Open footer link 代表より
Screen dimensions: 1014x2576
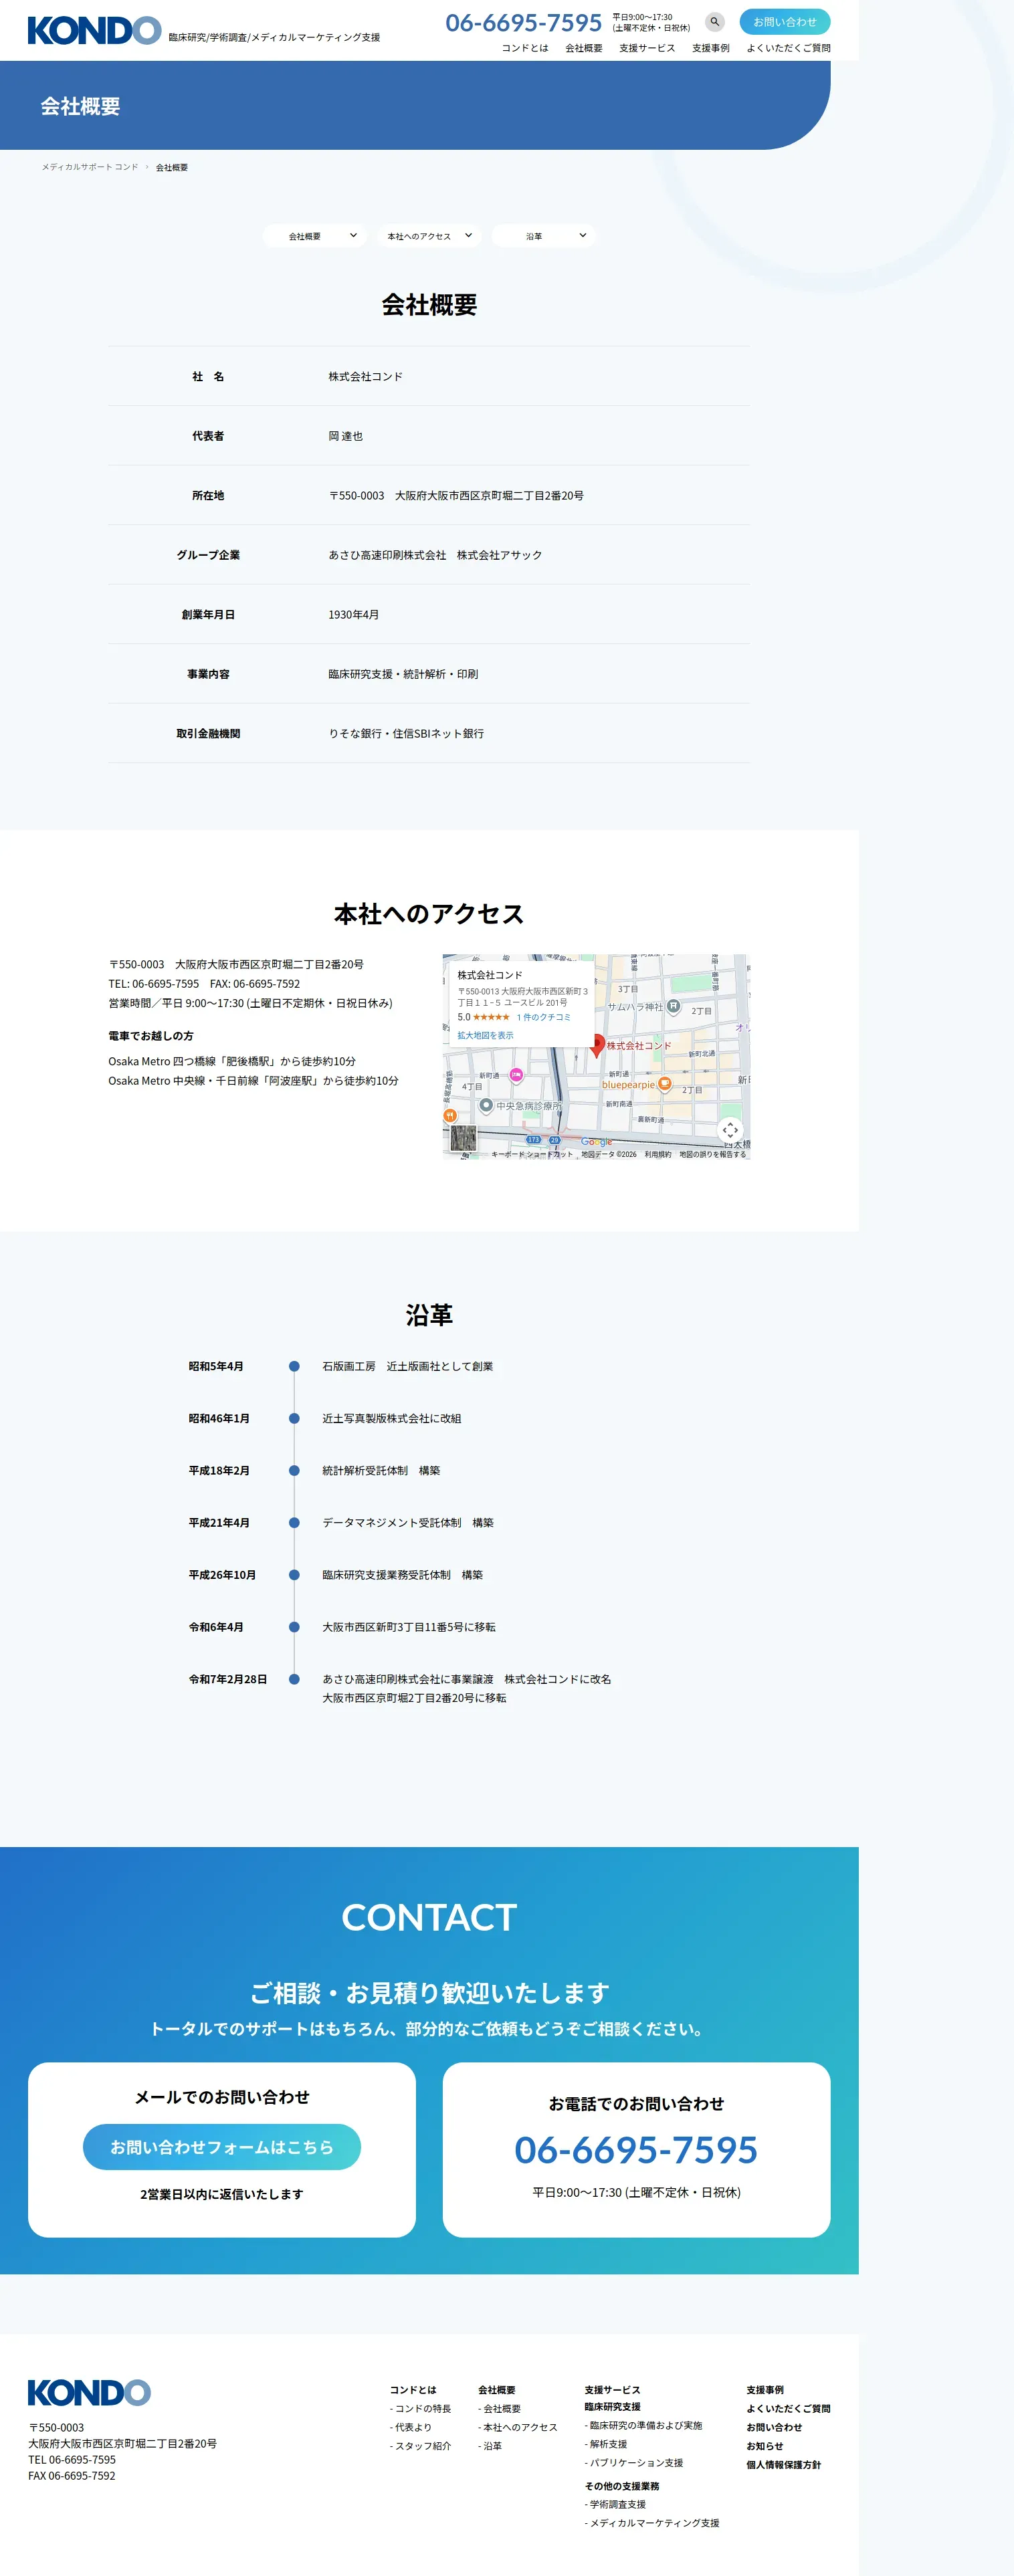tap(411, 2427)
